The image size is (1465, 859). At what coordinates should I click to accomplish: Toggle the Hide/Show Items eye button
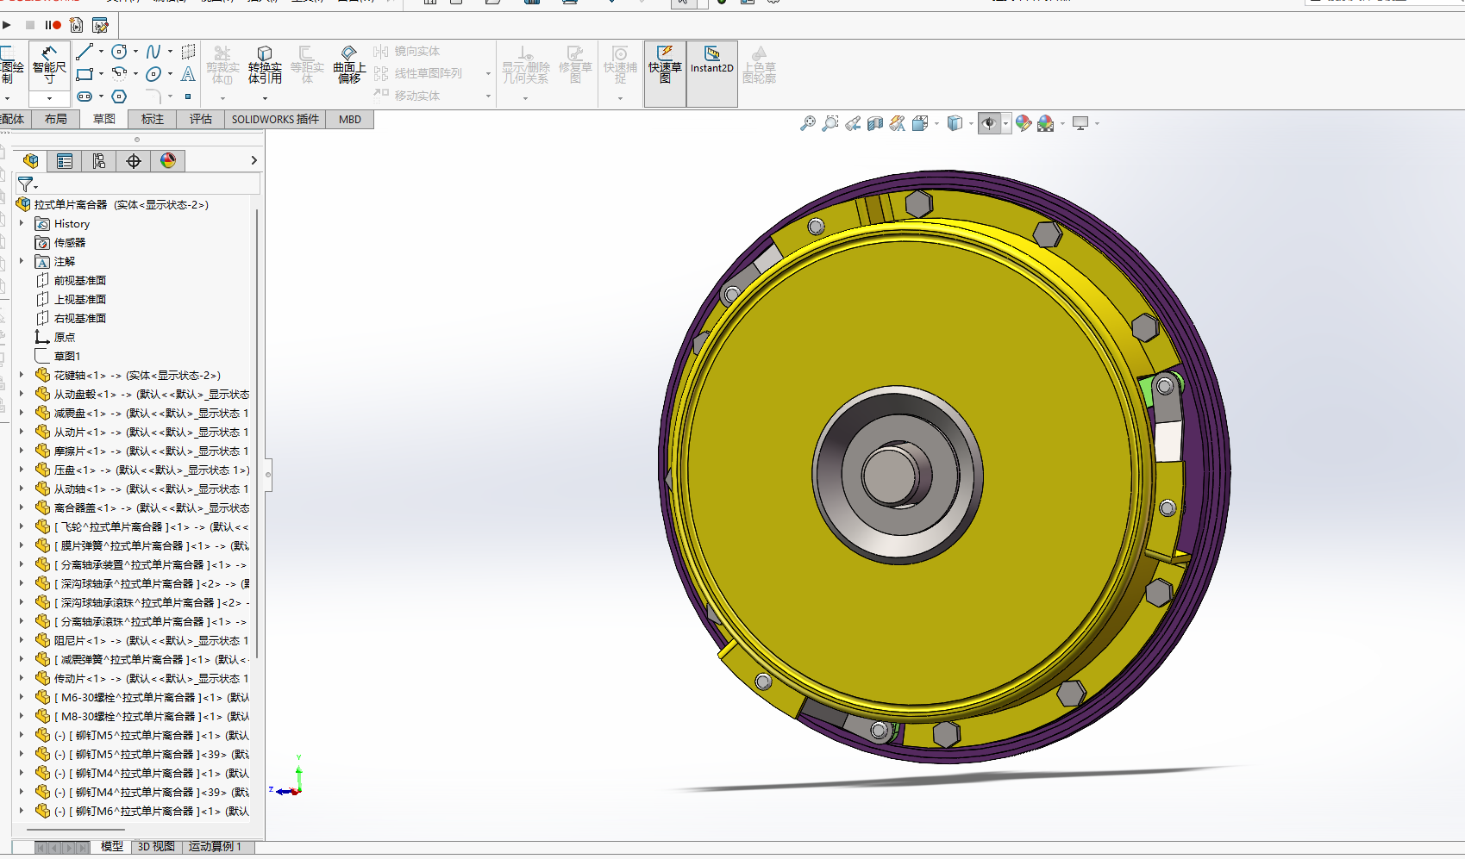[x=989, y=124]
